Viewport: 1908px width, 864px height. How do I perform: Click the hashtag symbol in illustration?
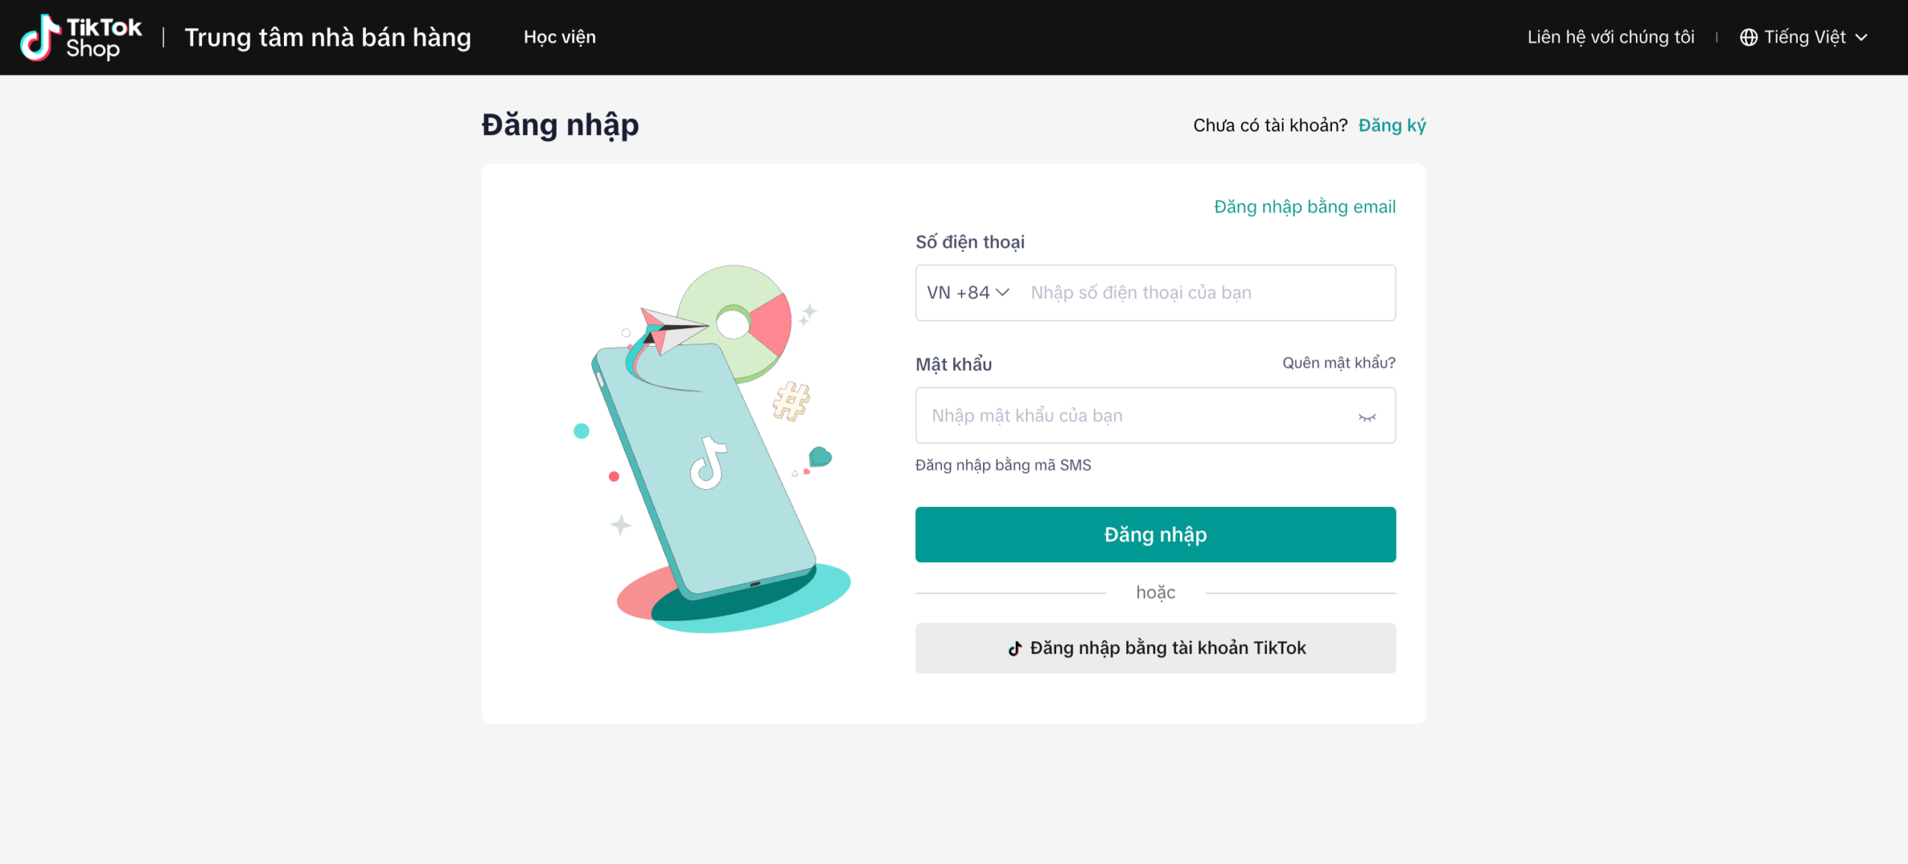(x=791, y=401)
